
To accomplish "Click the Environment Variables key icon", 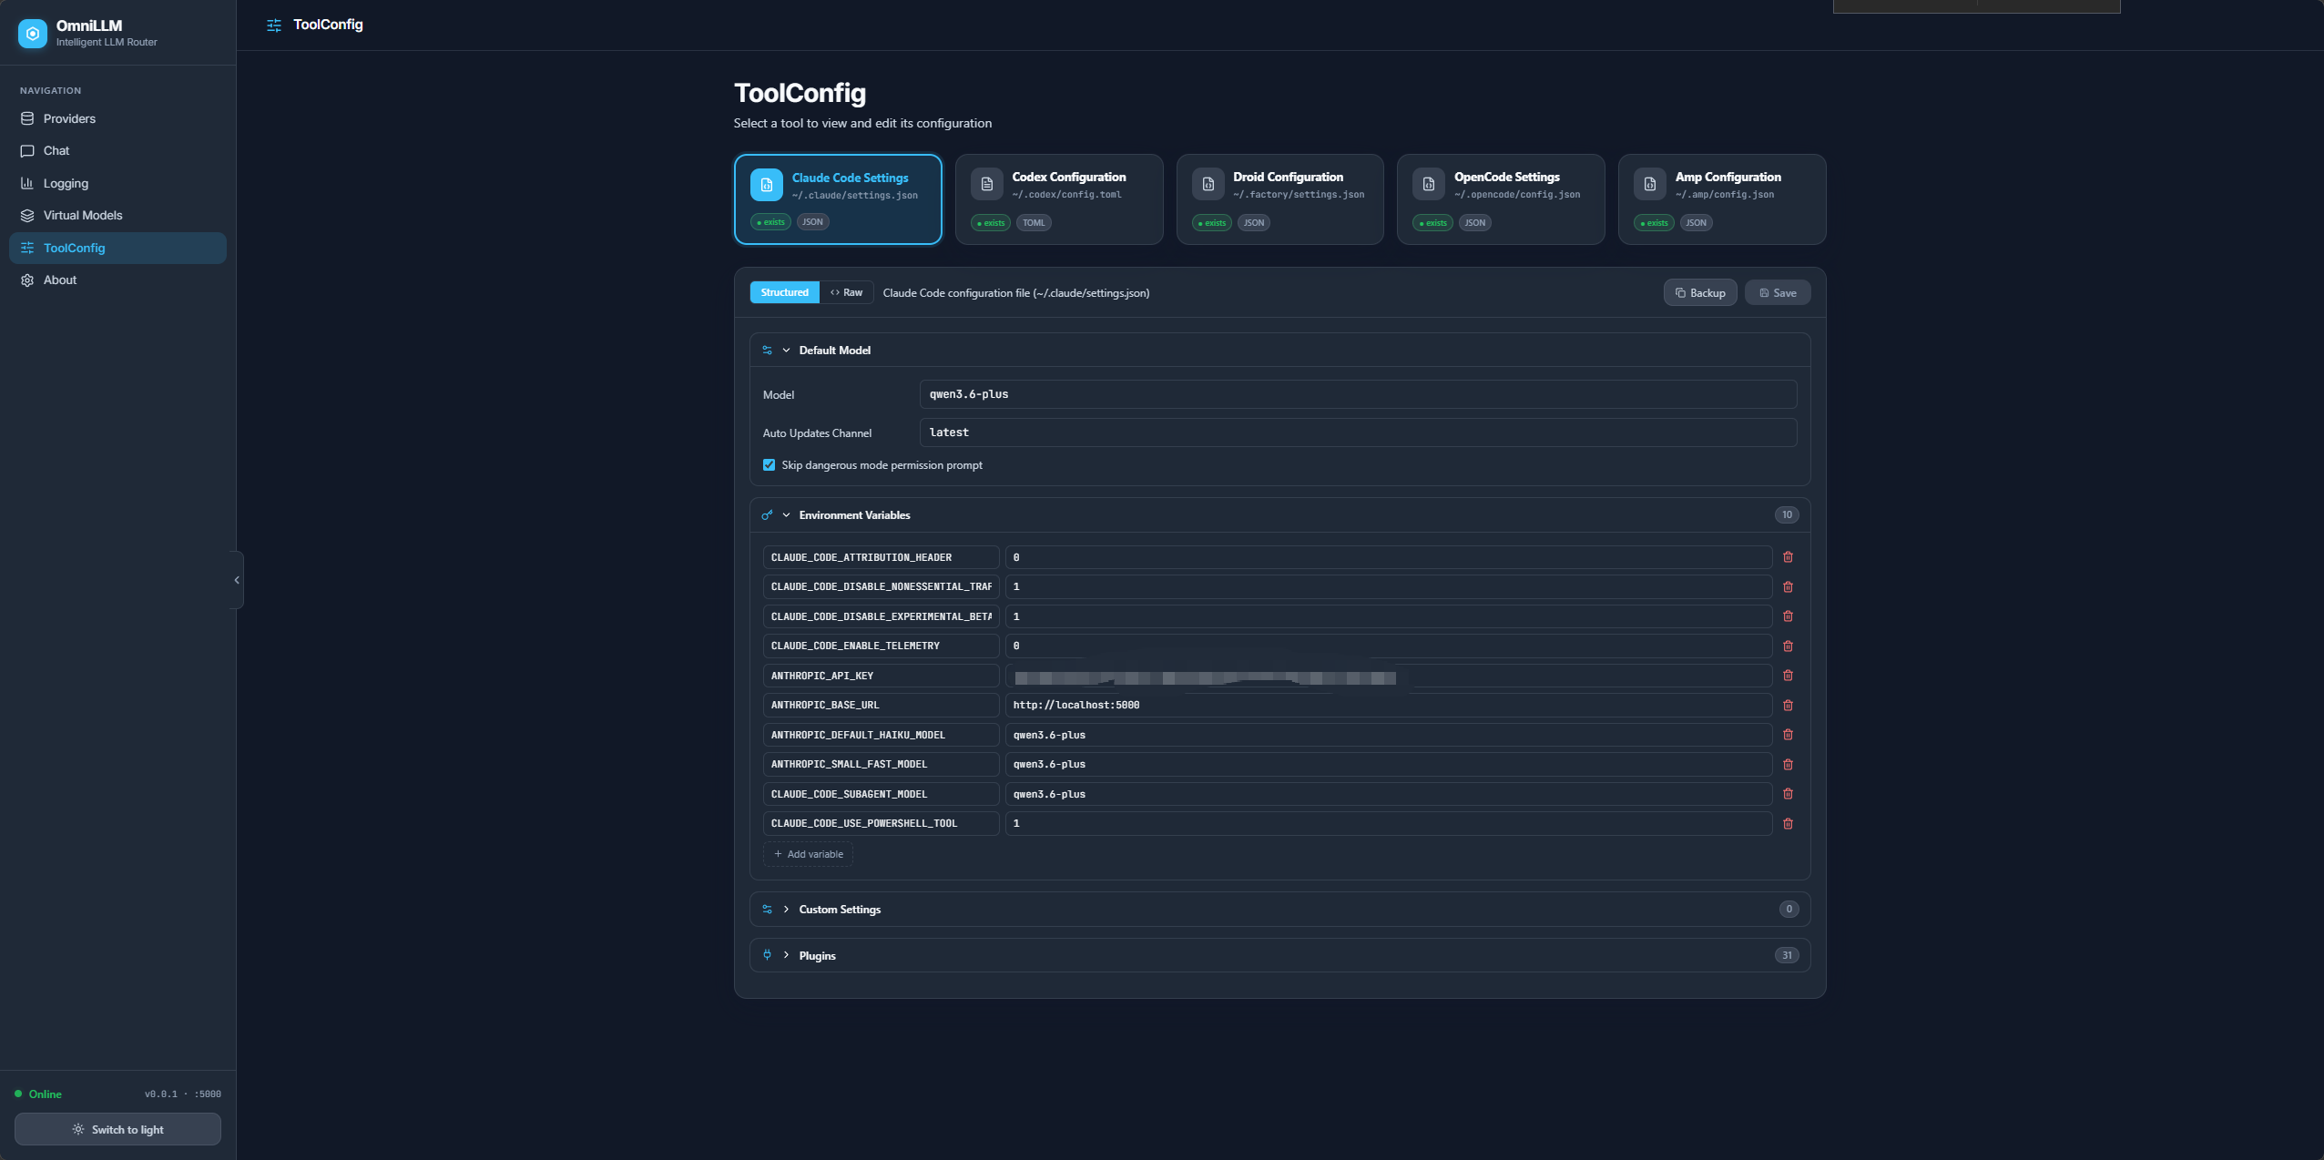I will [769, 514].
